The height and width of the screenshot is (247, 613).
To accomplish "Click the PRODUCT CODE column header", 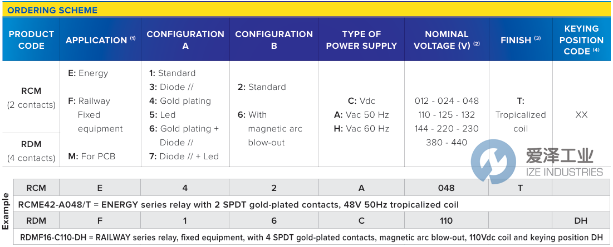I will click(x=31, y=40).
